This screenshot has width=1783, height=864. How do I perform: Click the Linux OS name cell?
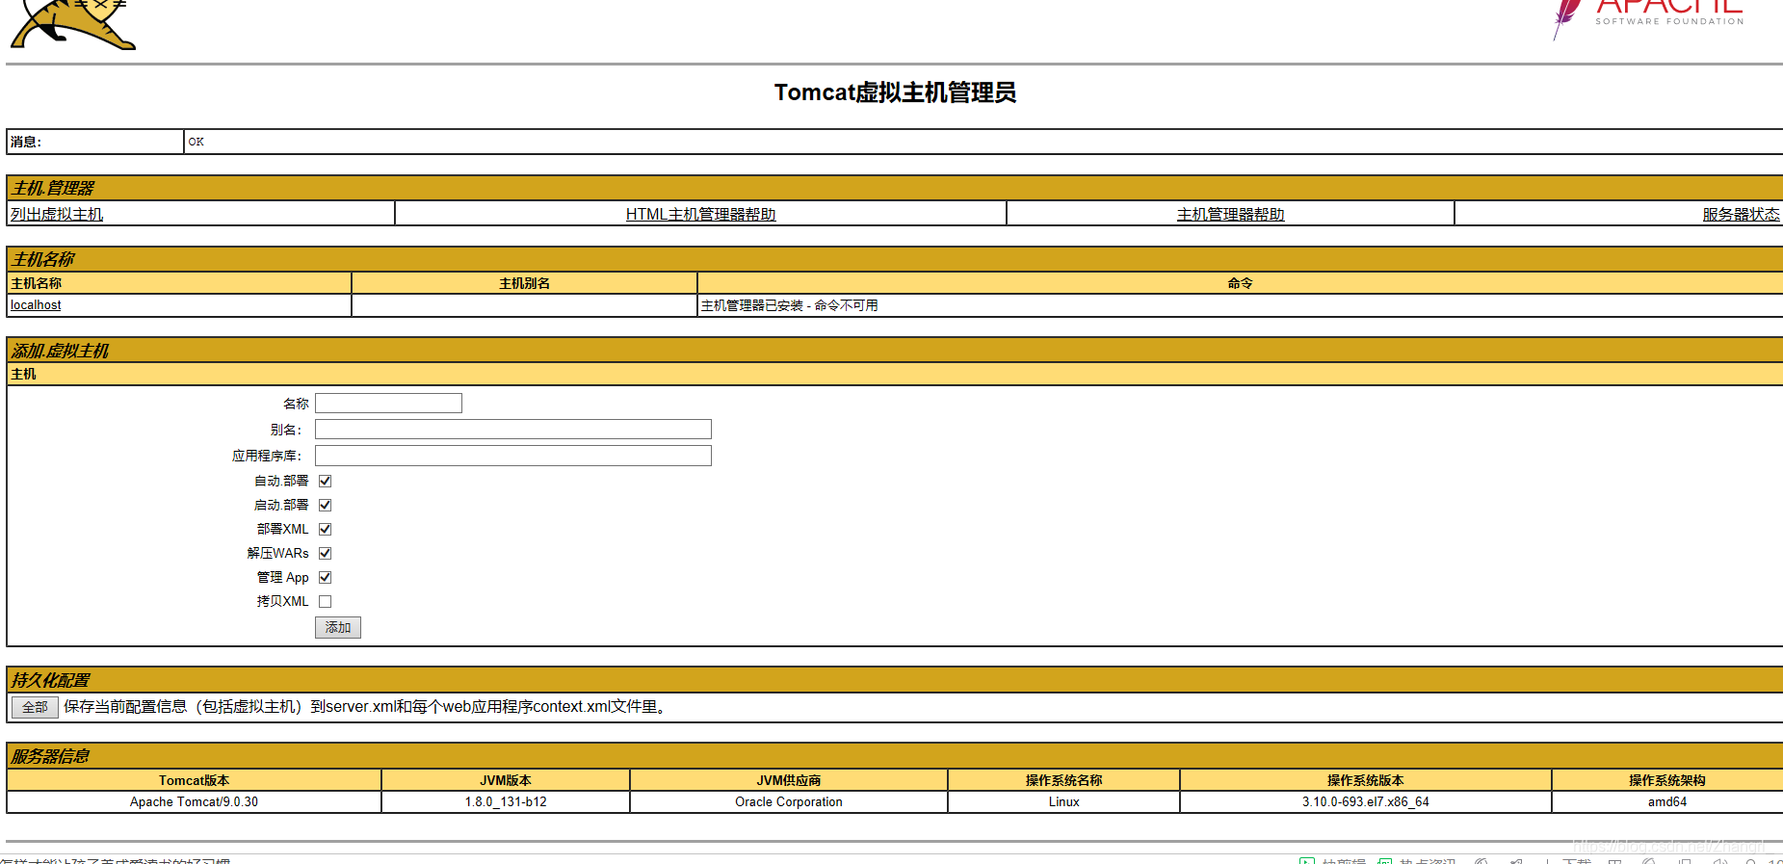[1064, 801]
